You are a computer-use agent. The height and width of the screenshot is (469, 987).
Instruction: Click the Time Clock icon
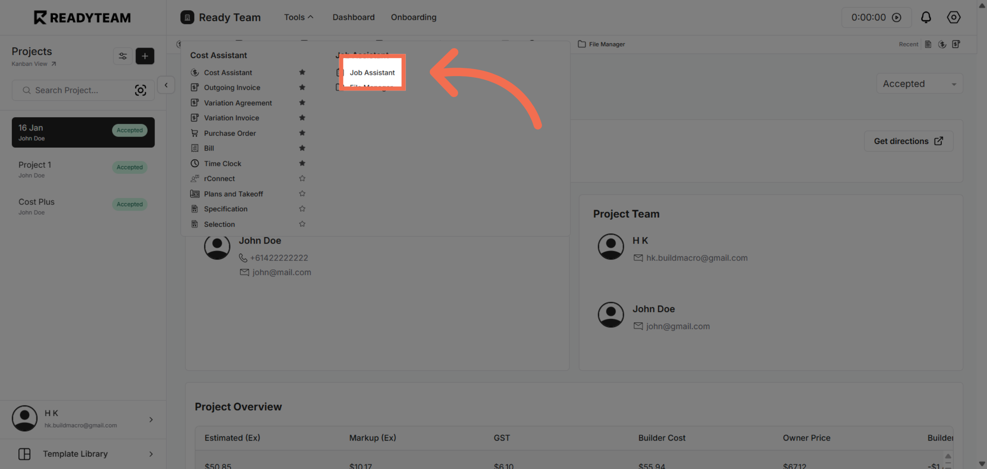(x=195, y=163)
